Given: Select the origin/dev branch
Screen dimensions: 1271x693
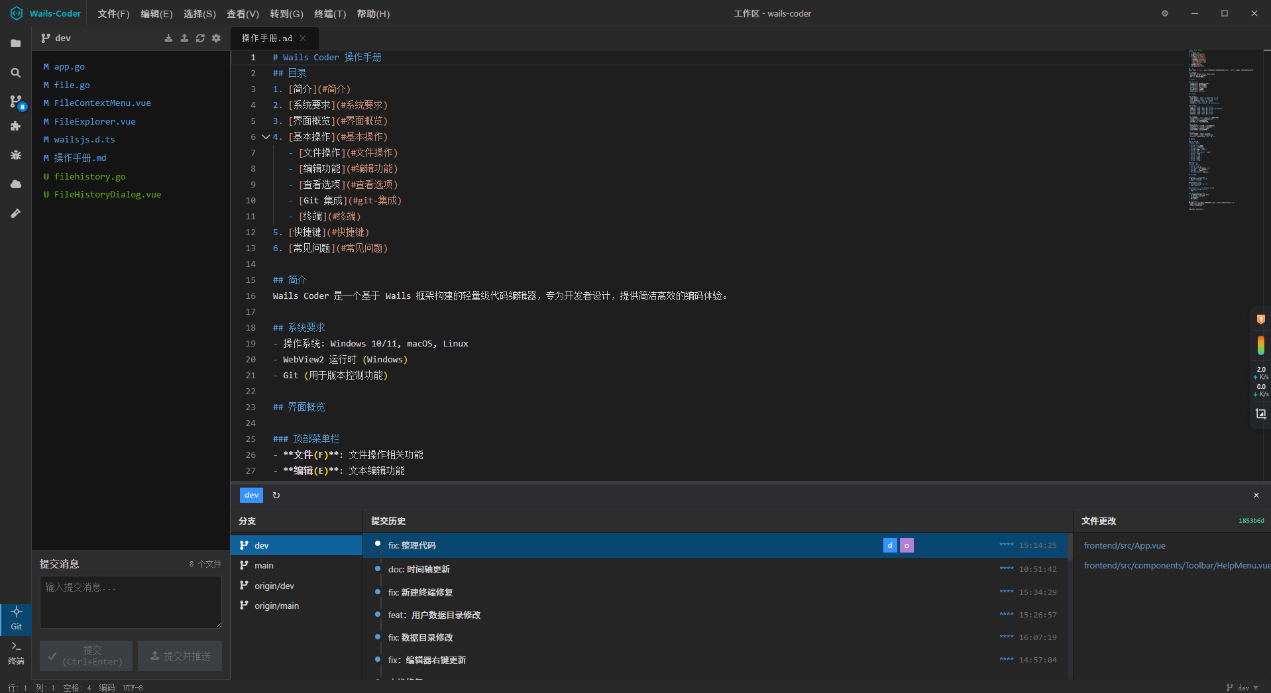Looking at the screenshot, I should tap(296, 586).
